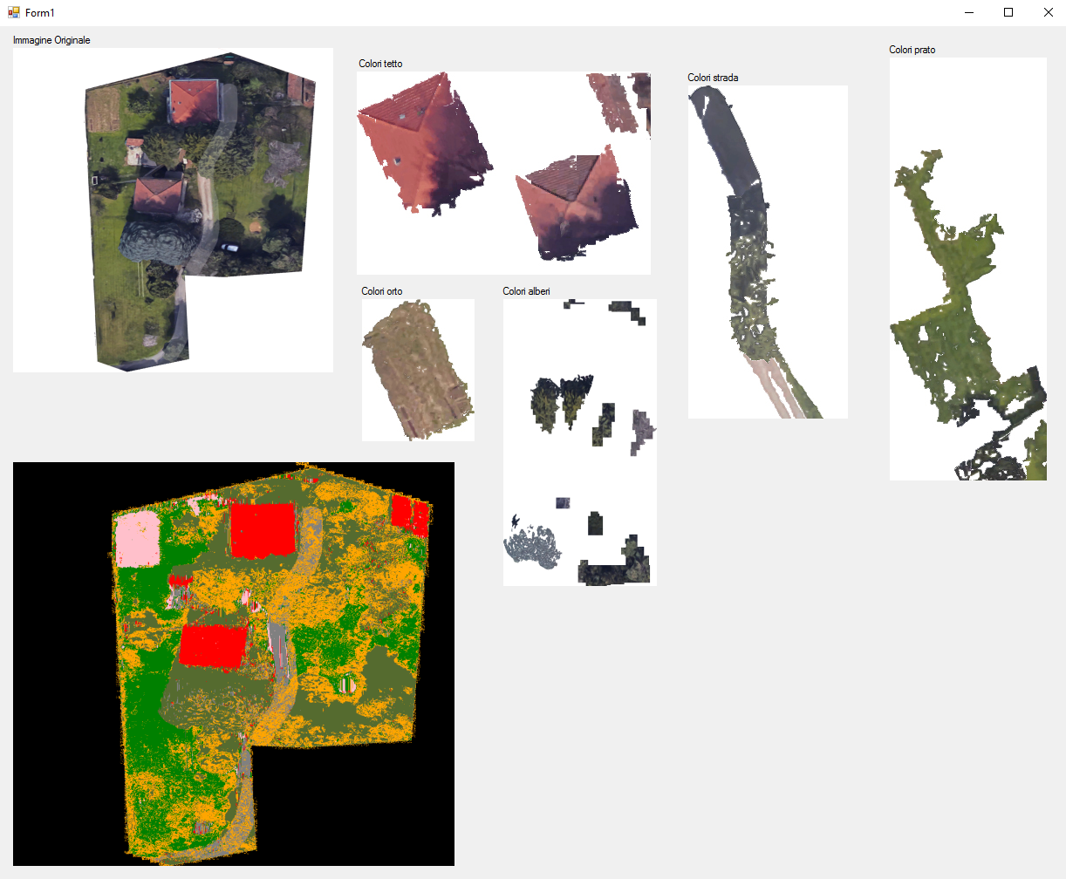Screen dimensions: 1066x879
Task: Select the 'Colori orto' garden sample image
Action: 418,370
